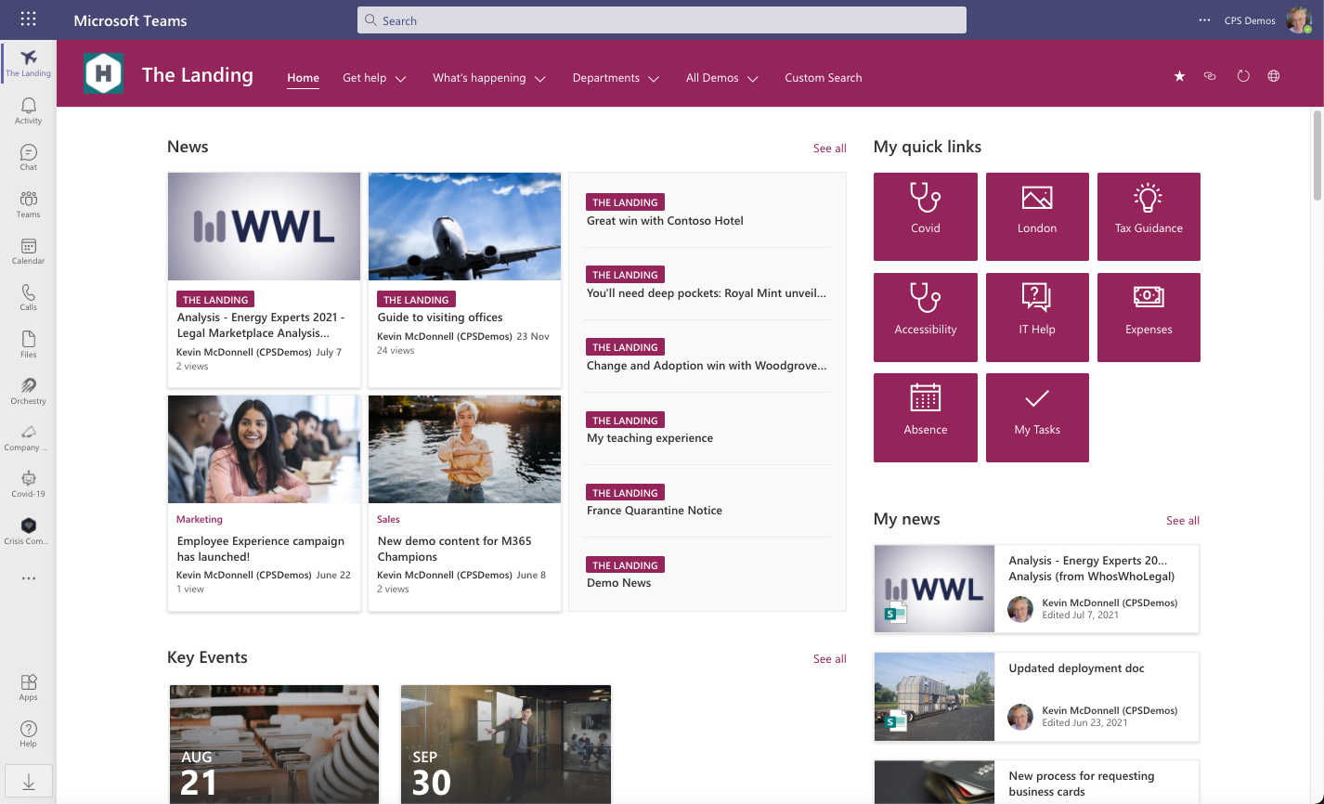Open Help in the sidebar
The width and height of the screenshot is (1324, 804).
click(x=28, y=734)
